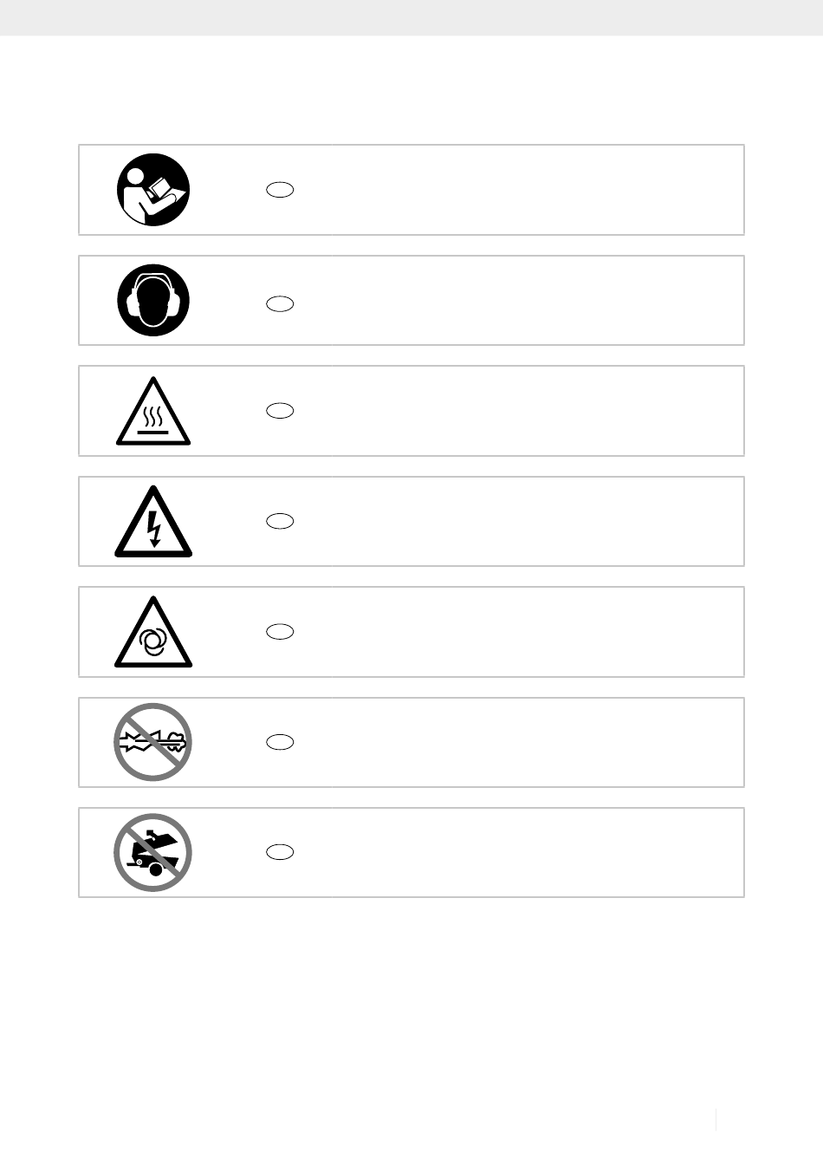Select the oval beside the manual-reading symbol
This screenshot has height=1165, width=823.
click(x=280, y=190)
